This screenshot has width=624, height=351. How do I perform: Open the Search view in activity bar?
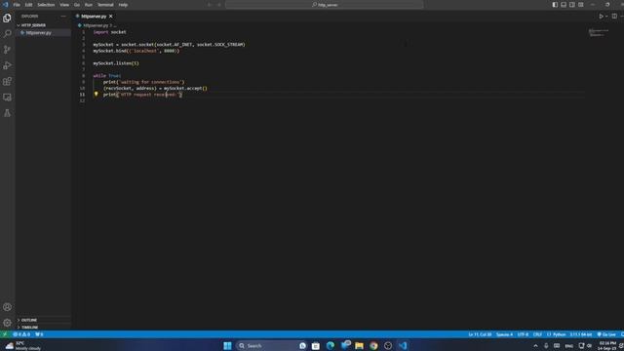(7, 34)
